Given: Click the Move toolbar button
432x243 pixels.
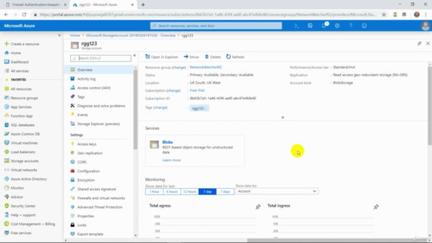Looking at the screenshot, I should (191, 57).
